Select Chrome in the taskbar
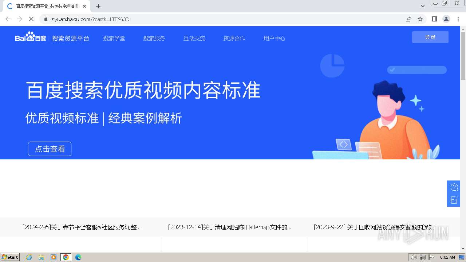Screen dimensions: 466x262 66,257
